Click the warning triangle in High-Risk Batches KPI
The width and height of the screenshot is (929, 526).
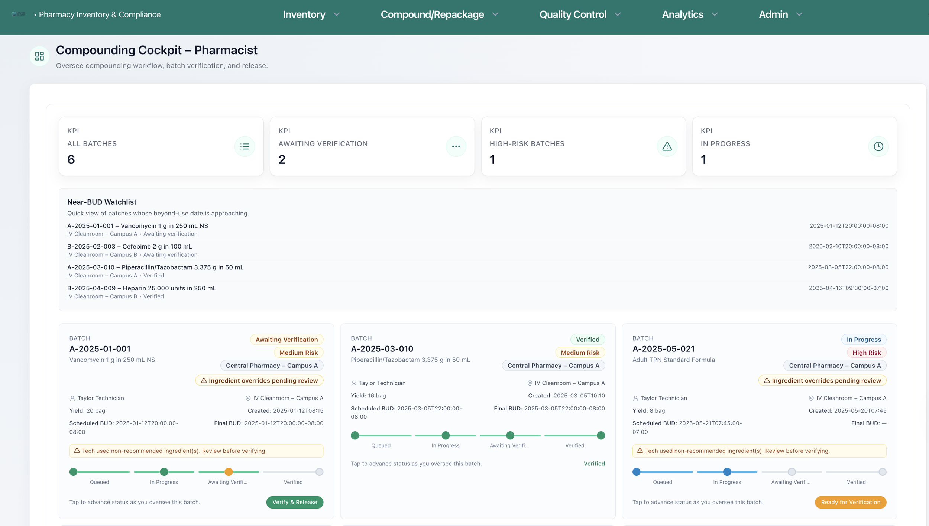667,146
